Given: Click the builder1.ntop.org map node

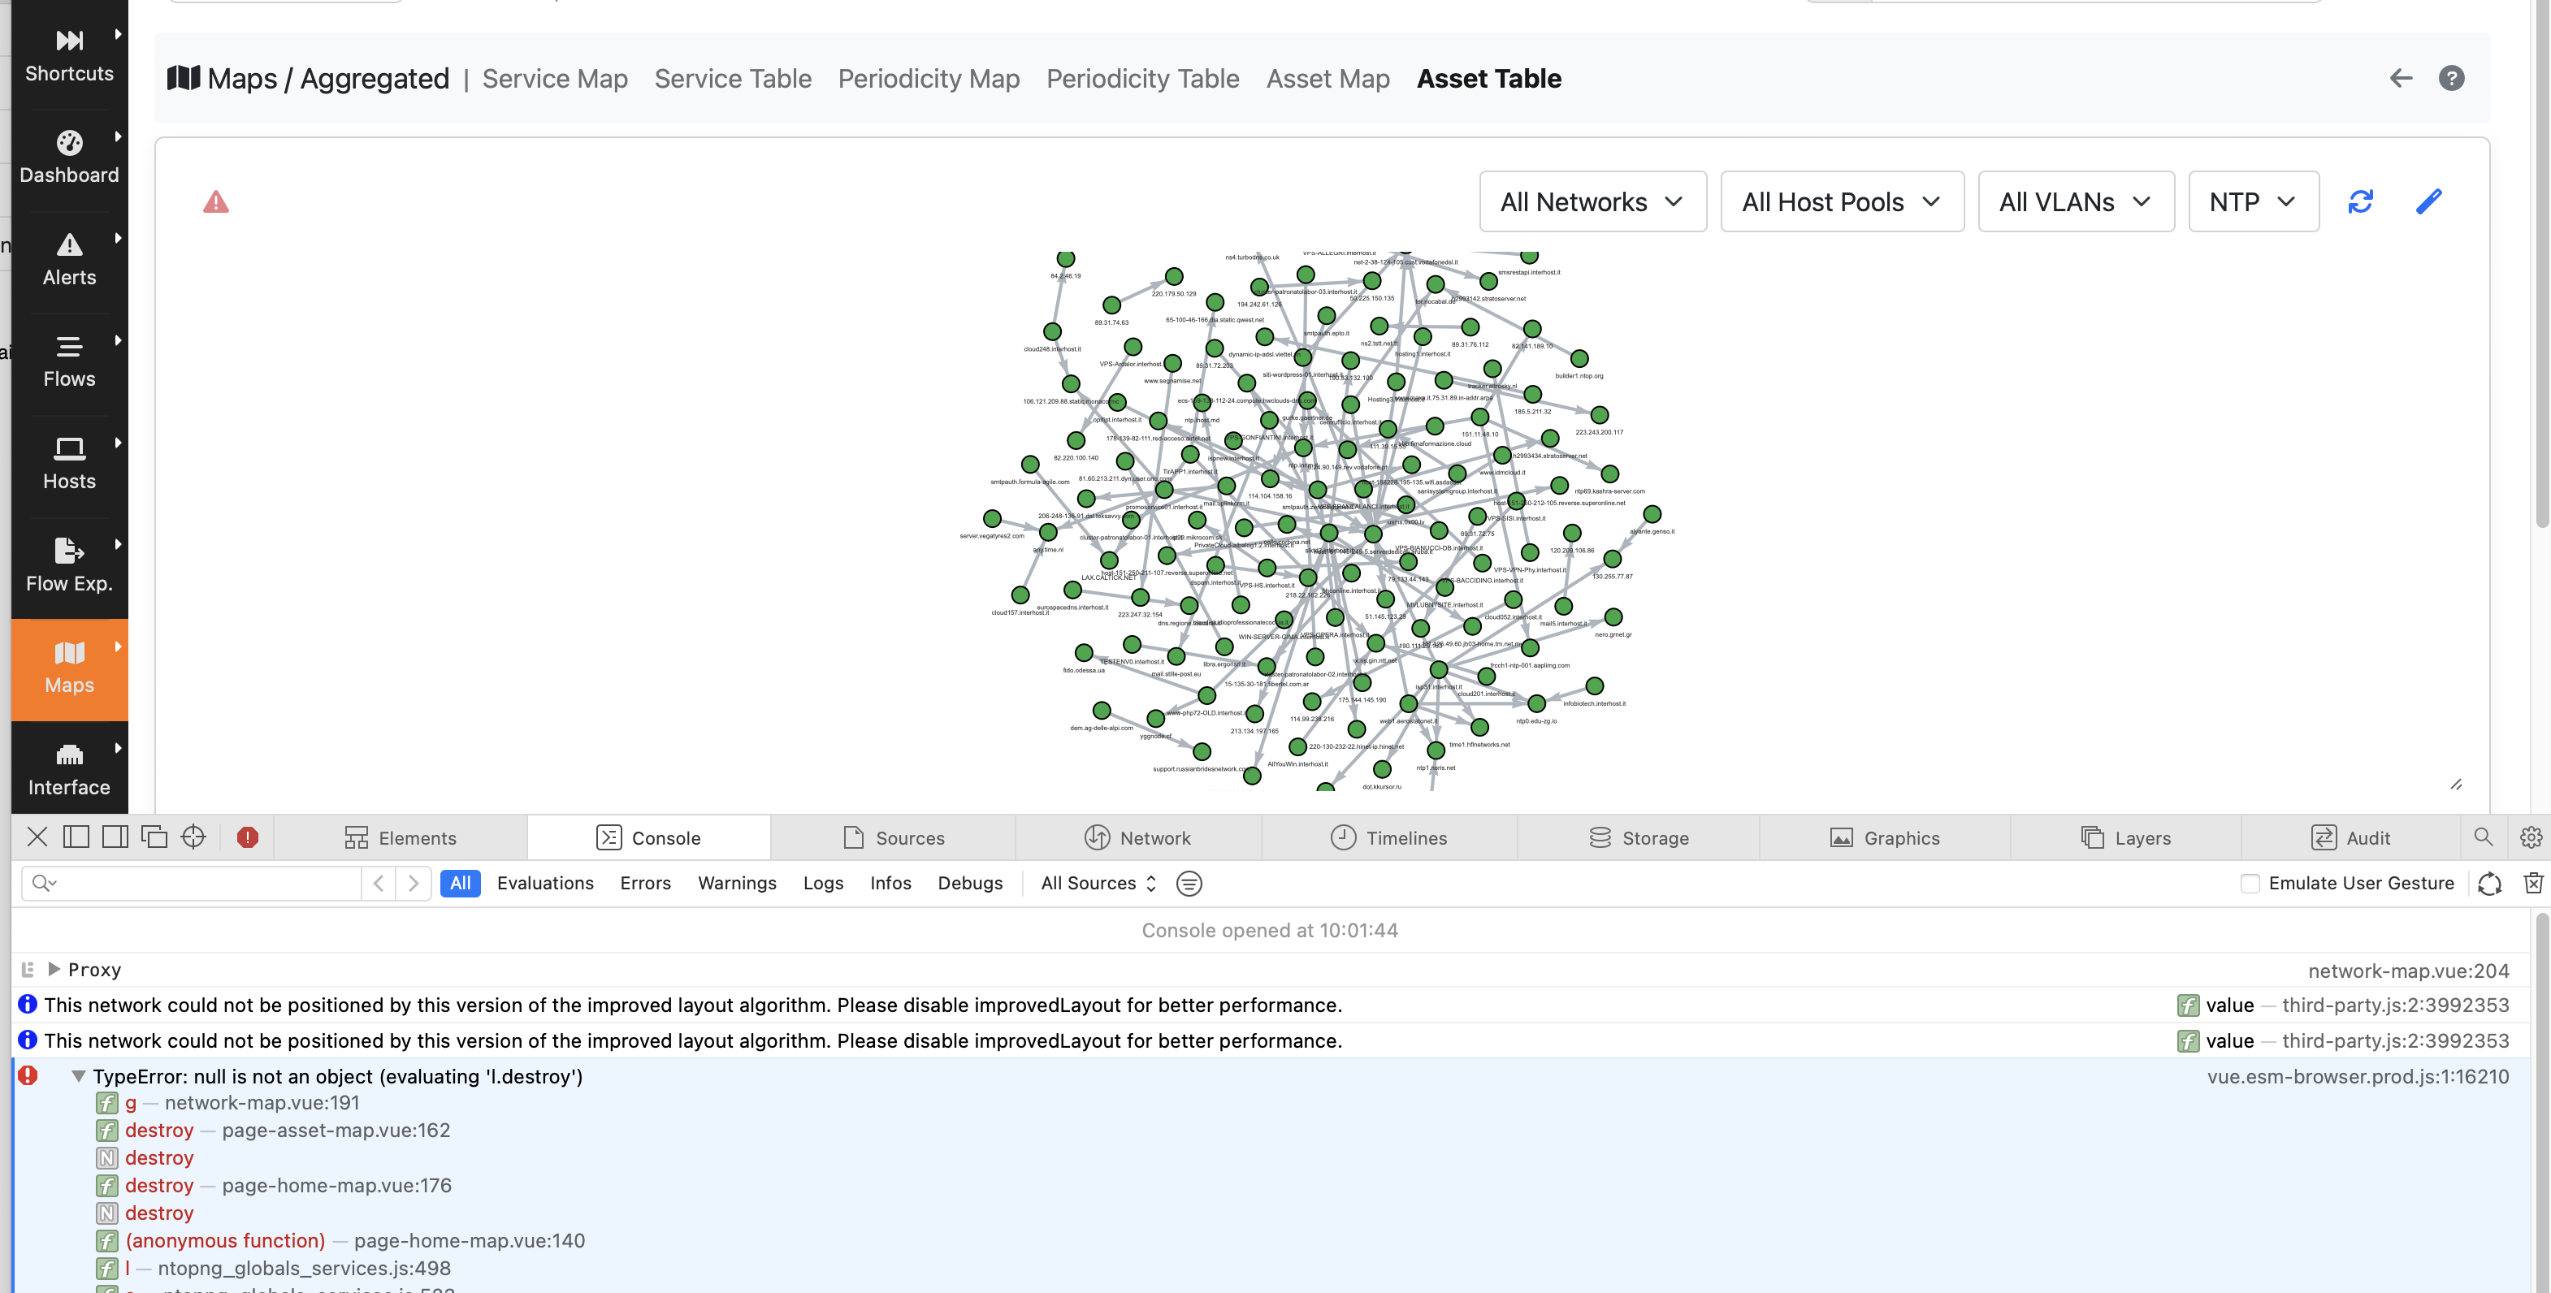Looking at the screenshot, I should pyautogui.click(x=1579, y=358).
